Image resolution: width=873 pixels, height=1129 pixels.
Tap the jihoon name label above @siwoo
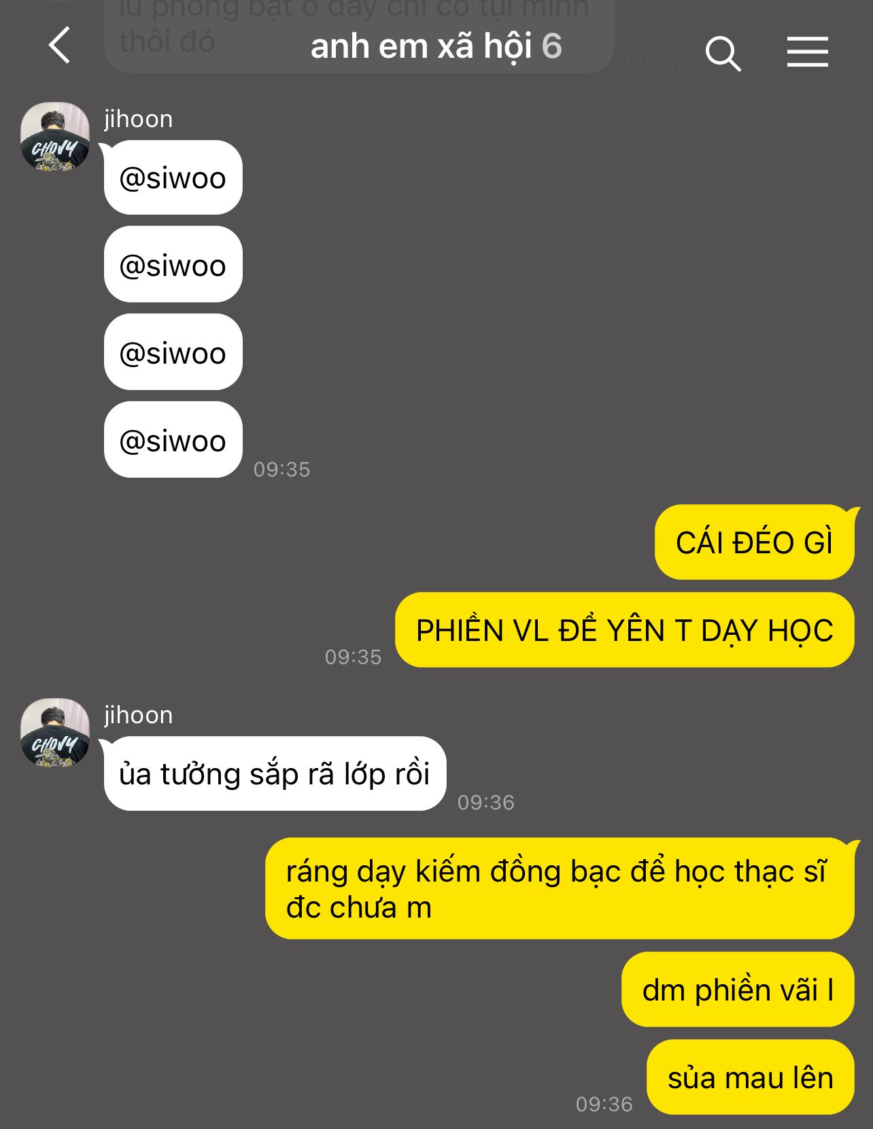pos(138,119)
